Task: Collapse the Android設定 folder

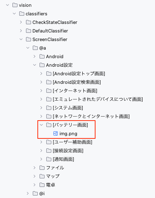Action: 35,65
